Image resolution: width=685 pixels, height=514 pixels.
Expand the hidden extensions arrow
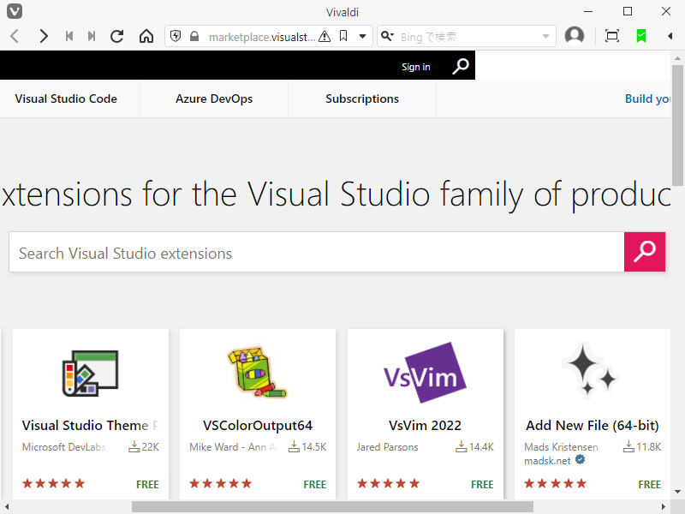click(x=670, y=36)
